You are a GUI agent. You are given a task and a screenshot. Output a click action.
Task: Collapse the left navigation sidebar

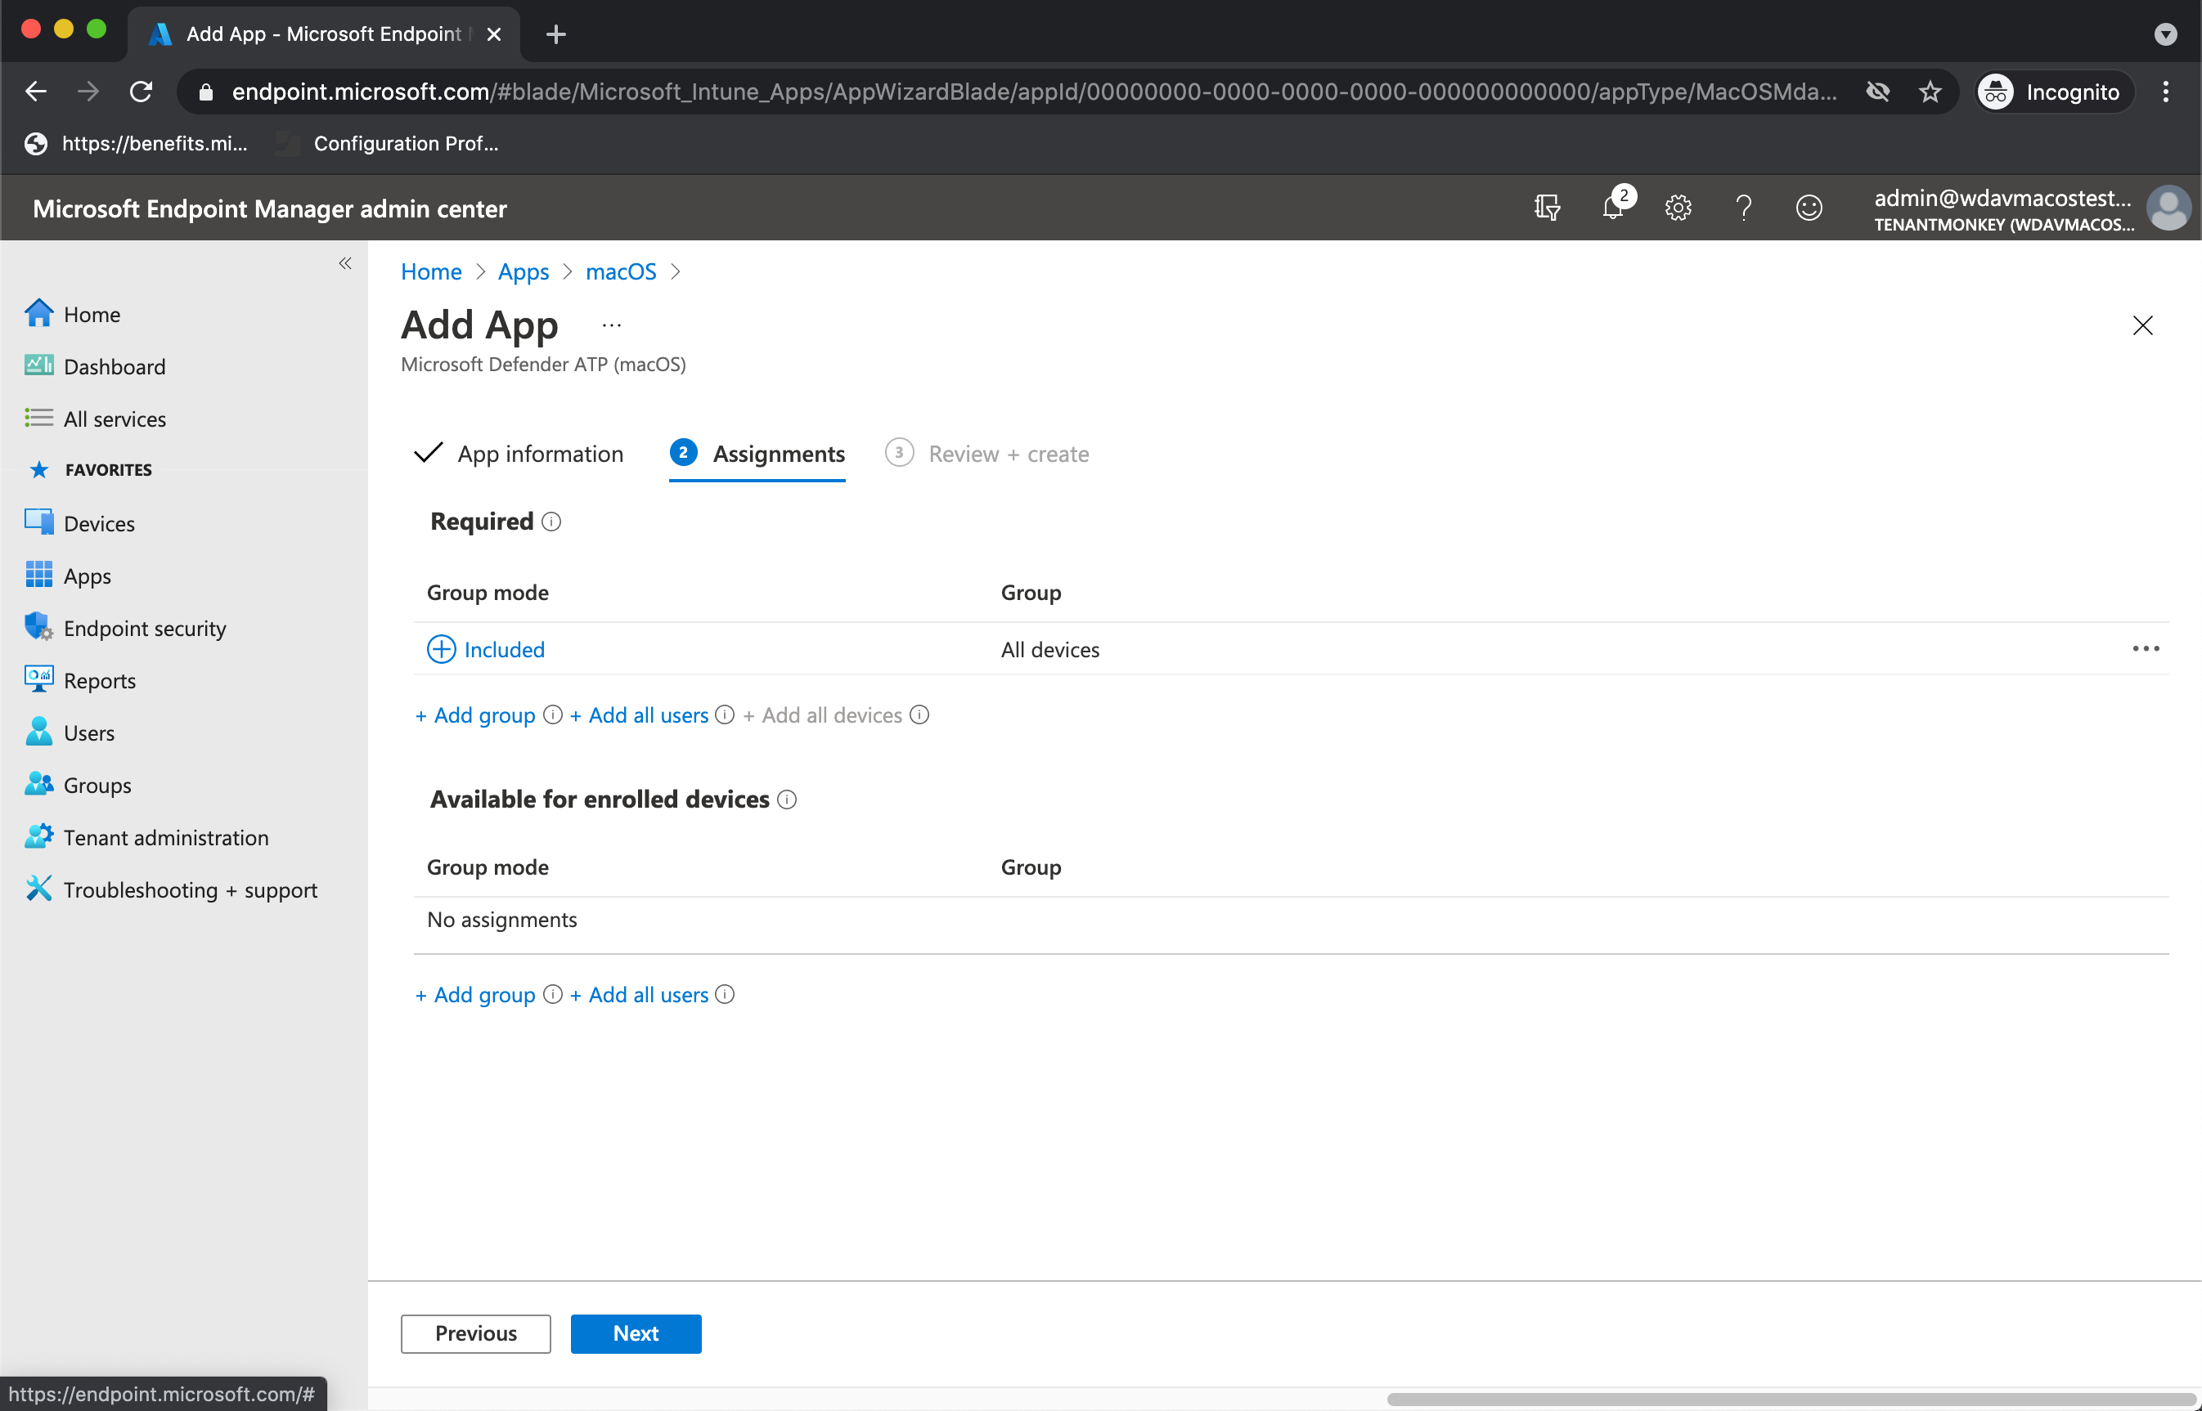pos(344,264)
